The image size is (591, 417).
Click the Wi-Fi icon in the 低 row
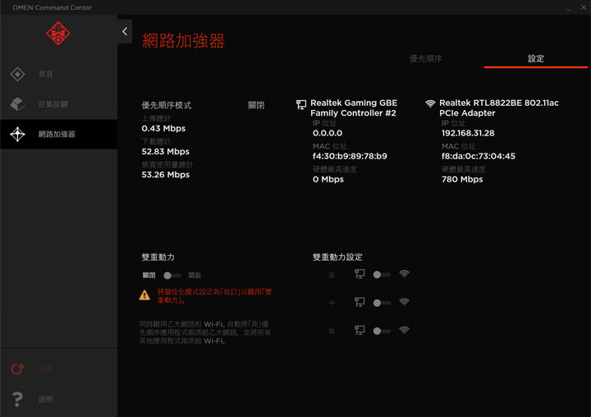[404, 330]
